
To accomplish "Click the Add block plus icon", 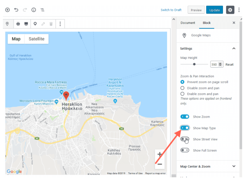I will click(x=7, y=10).
